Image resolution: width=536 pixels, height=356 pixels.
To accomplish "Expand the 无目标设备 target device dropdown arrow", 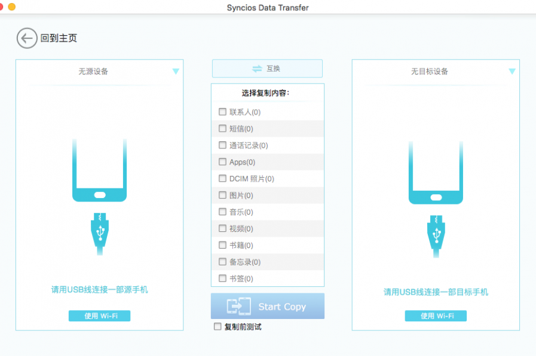I will pyautogui.click(x=512, y=72).
